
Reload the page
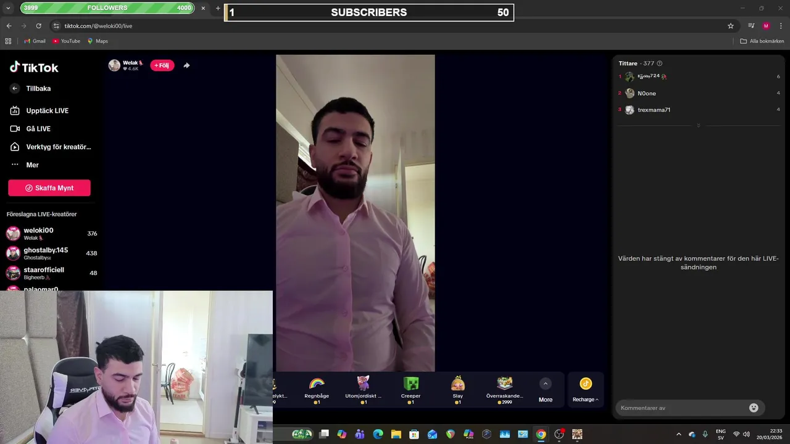tap(38, 26)
